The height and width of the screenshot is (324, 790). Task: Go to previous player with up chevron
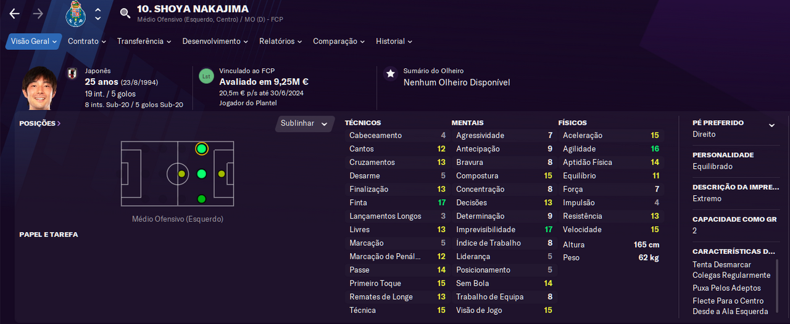(x=98, y=9)
